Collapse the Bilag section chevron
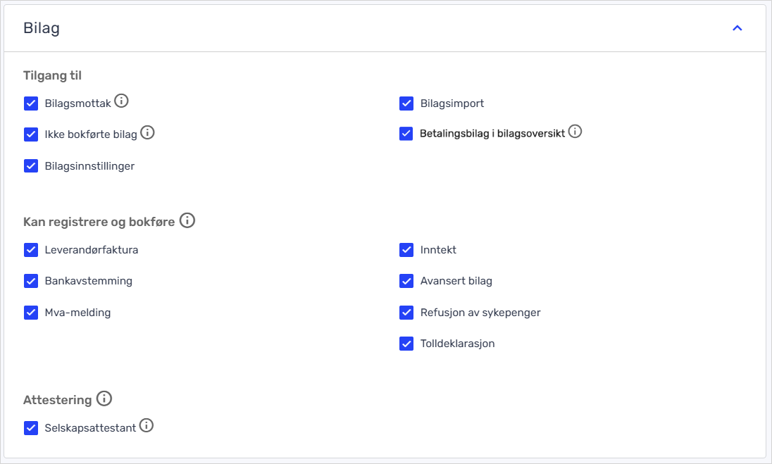This screenshot has height=464, width=772. (x=737, y=28)
